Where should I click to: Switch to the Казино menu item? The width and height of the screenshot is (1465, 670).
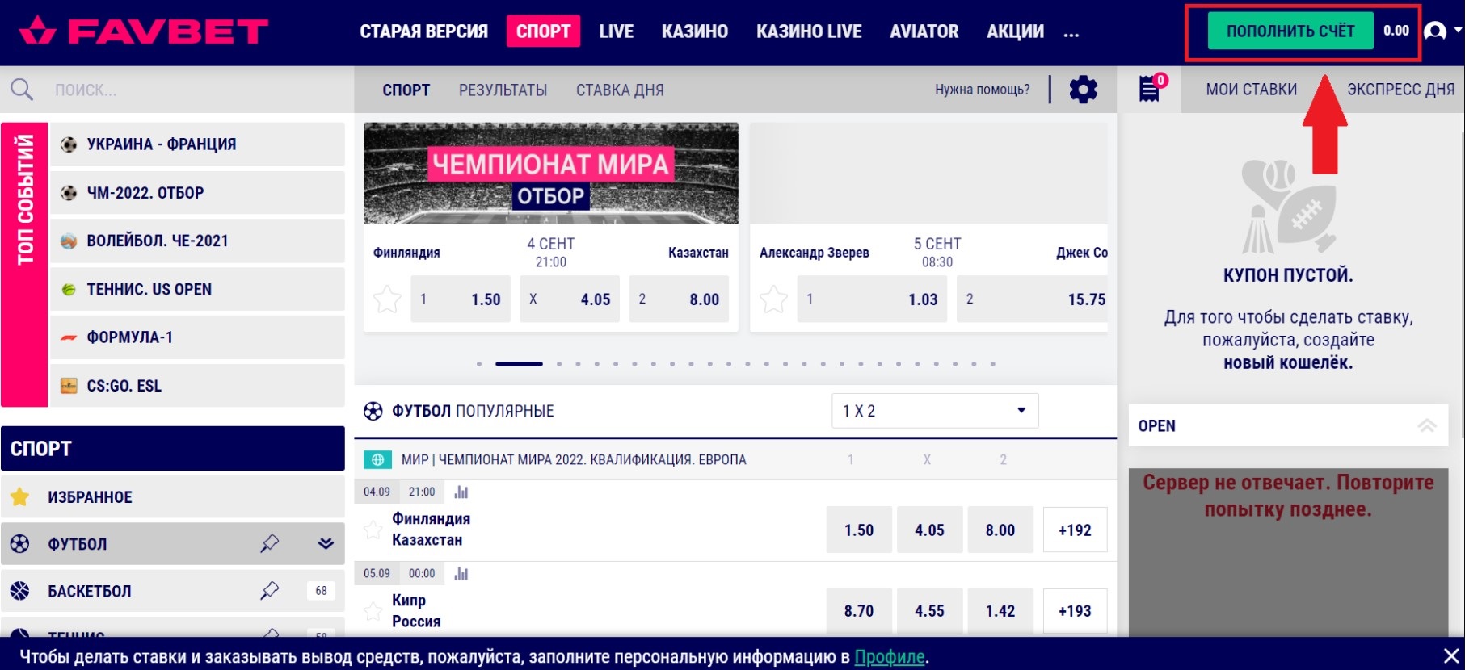(x=694, y=31)
